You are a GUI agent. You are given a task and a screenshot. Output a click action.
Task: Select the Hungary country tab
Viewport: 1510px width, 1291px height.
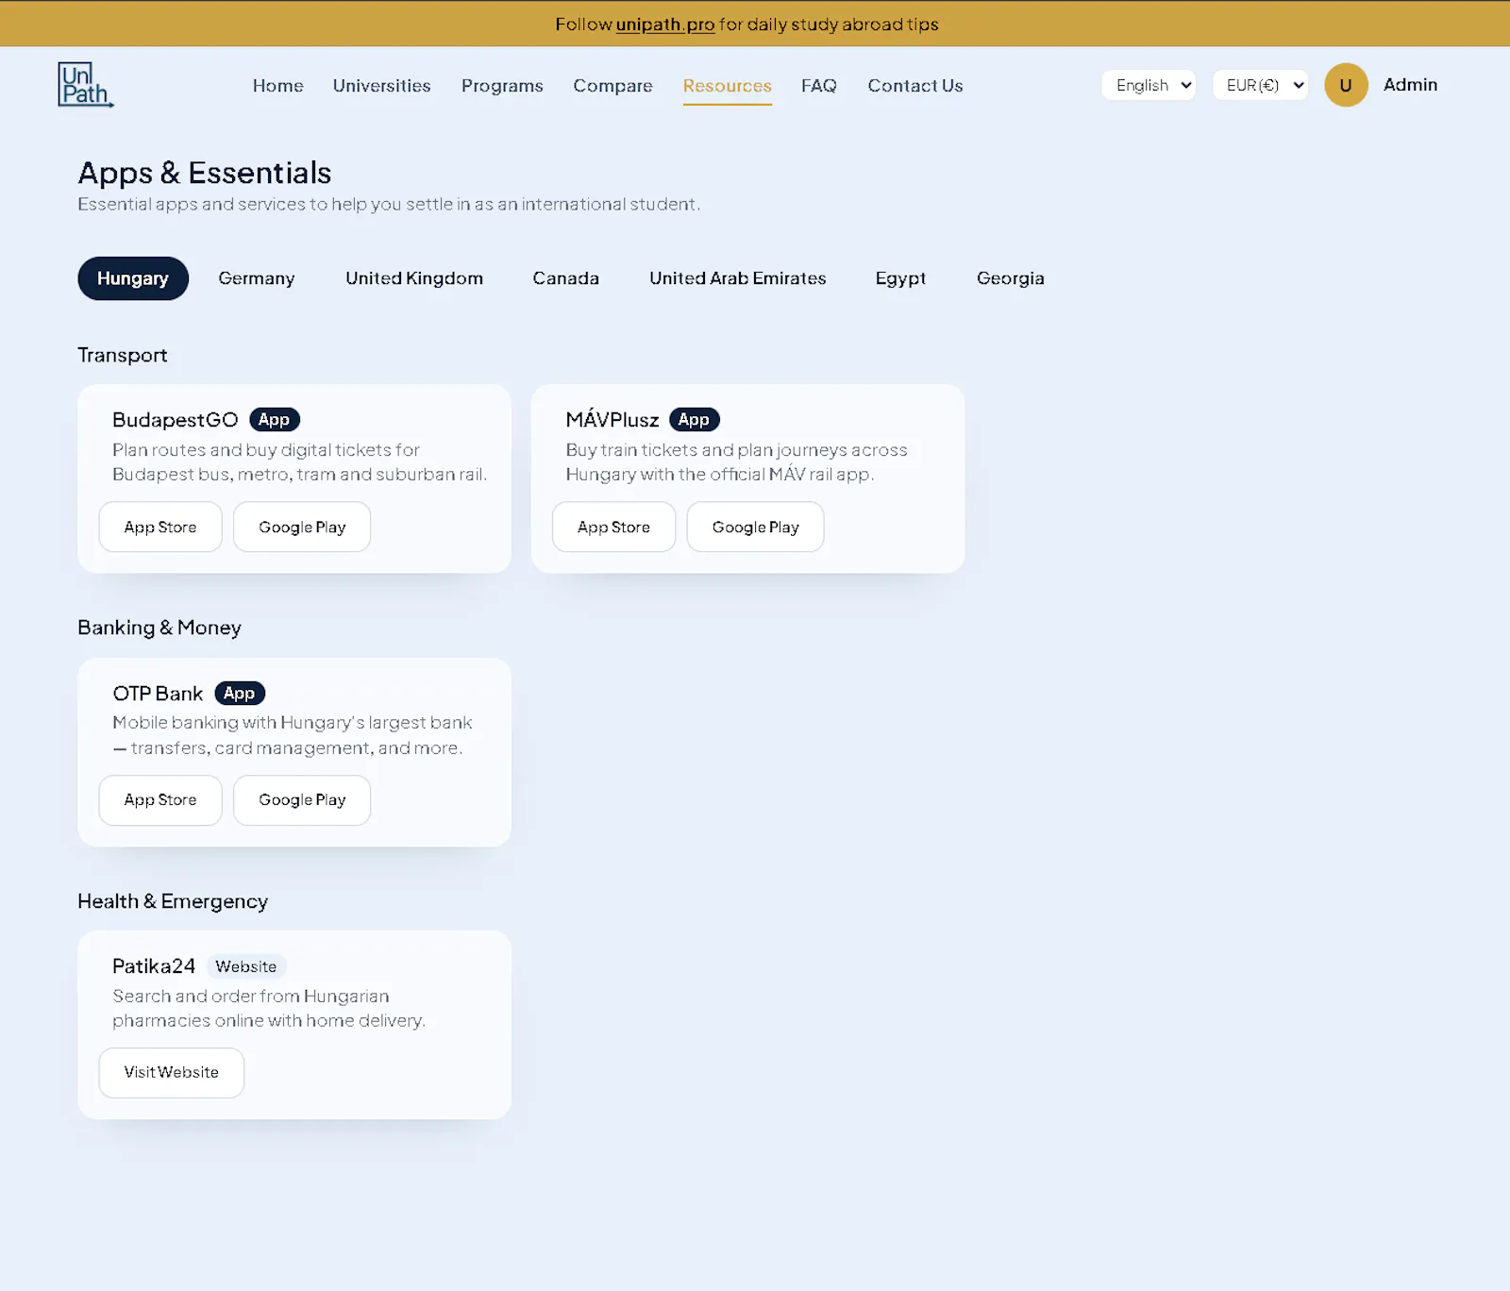coord(133,278)
